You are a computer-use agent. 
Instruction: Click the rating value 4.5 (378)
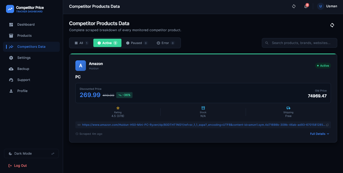[118, 116]
